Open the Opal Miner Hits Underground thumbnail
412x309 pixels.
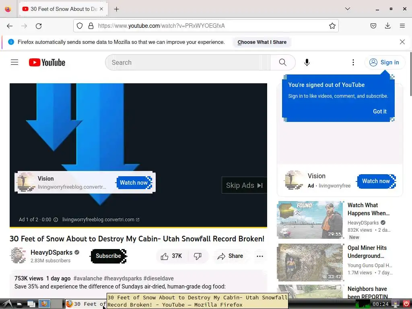[310, 262]
